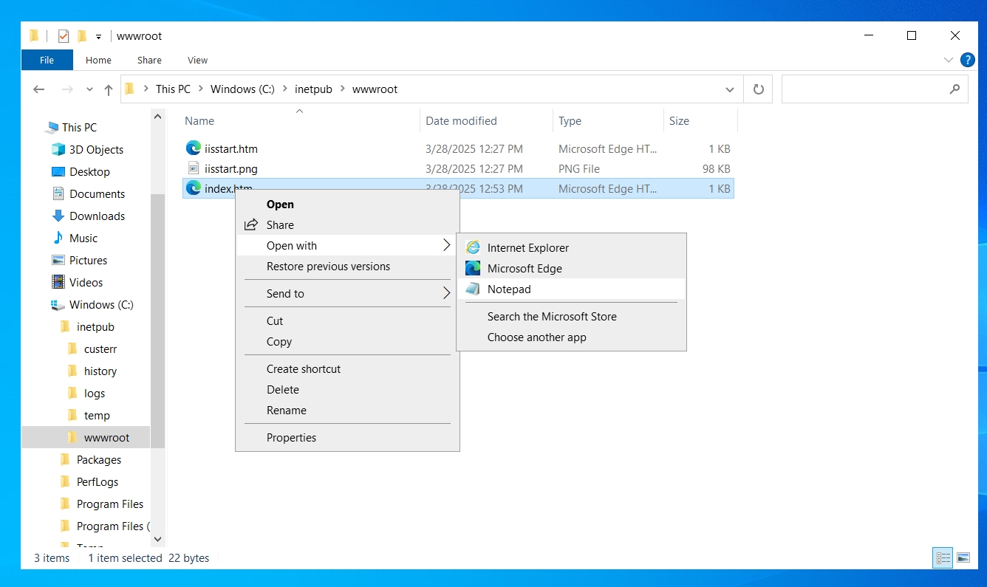Image resolution: width=987 pixels, height=587 pixels.
Task: Click the iisstart.png file icon
Action: (194, 169)
